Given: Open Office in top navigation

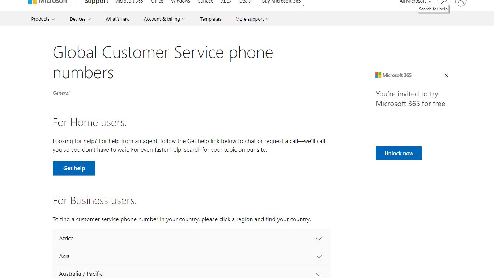Looking at the screenshot, I should tap(157, 2).
